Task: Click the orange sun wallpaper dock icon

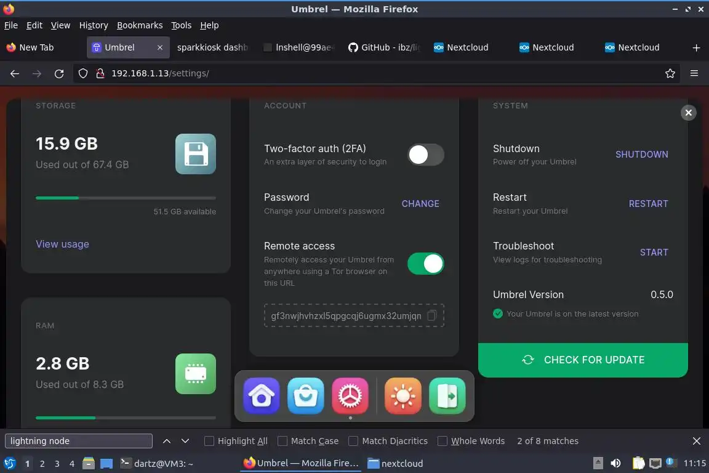Action: [403, 396]
